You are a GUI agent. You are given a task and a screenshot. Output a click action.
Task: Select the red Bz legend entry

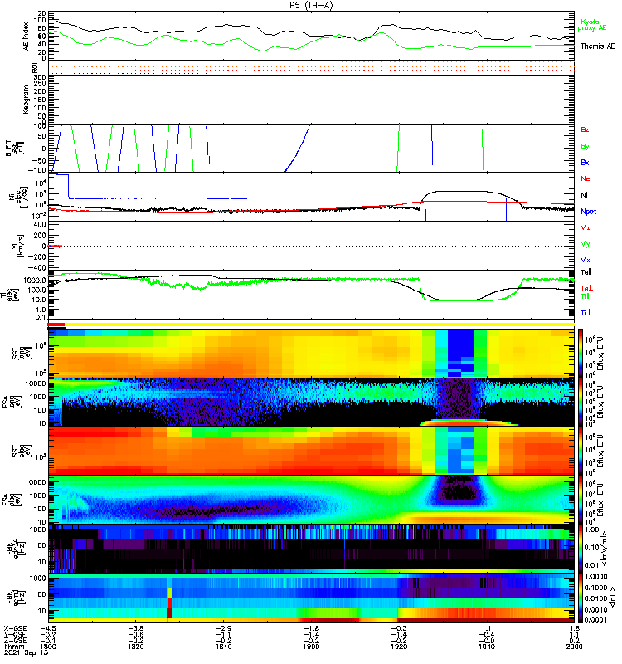click(x=586, y=130)
